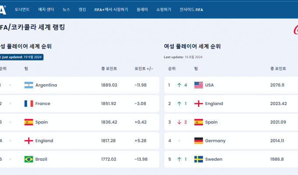Click the Sweden flag icon
Screen dimensions: 298x175
pos(198,159)
